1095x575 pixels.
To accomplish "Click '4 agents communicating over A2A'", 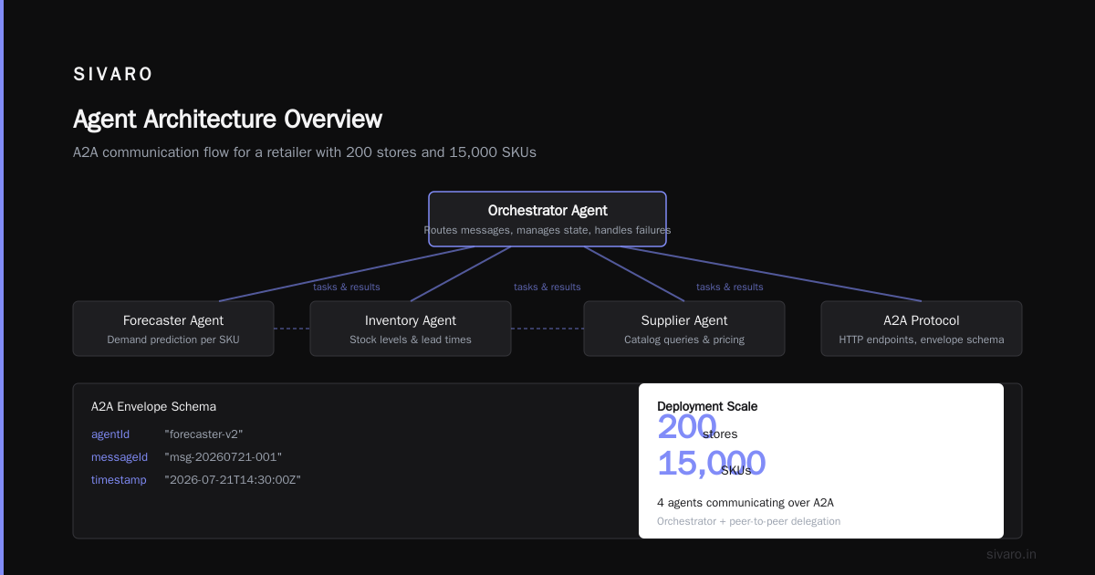I will pos(746,502).
